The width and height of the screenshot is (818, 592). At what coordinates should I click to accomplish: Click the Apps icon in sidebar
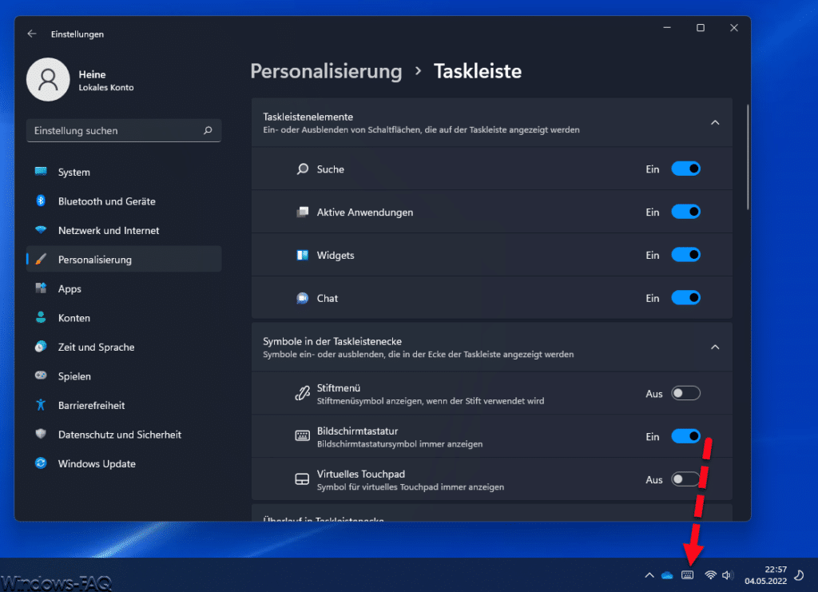tap(41, 288)
